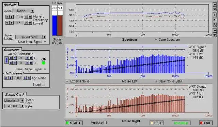Viewport: 218px width, 127px height.
Task: Click the Lowest frequency value 16
Action: pos(19,23)
